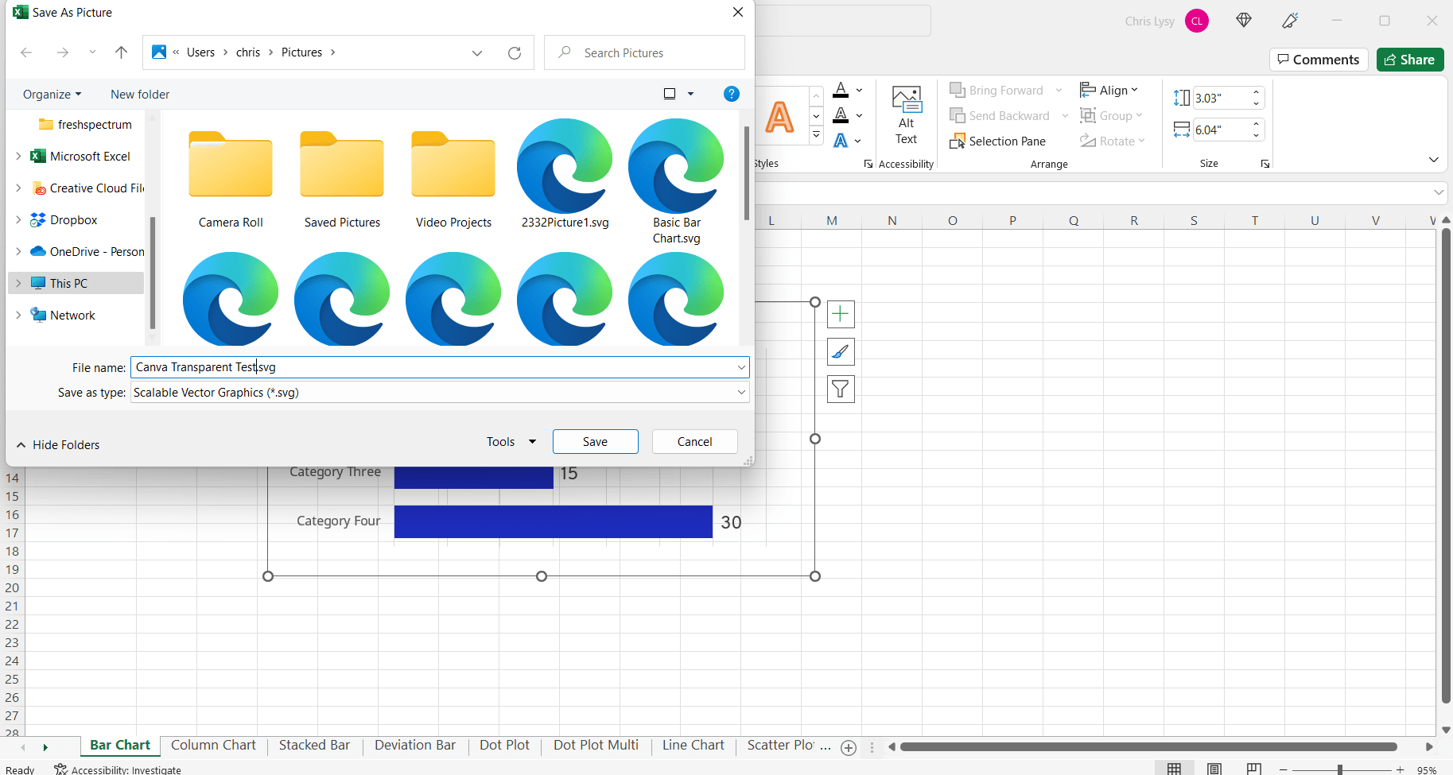Expand the OneDrive tree node
The height and width of the screenshot is (775, 1453).
[18, 251]
